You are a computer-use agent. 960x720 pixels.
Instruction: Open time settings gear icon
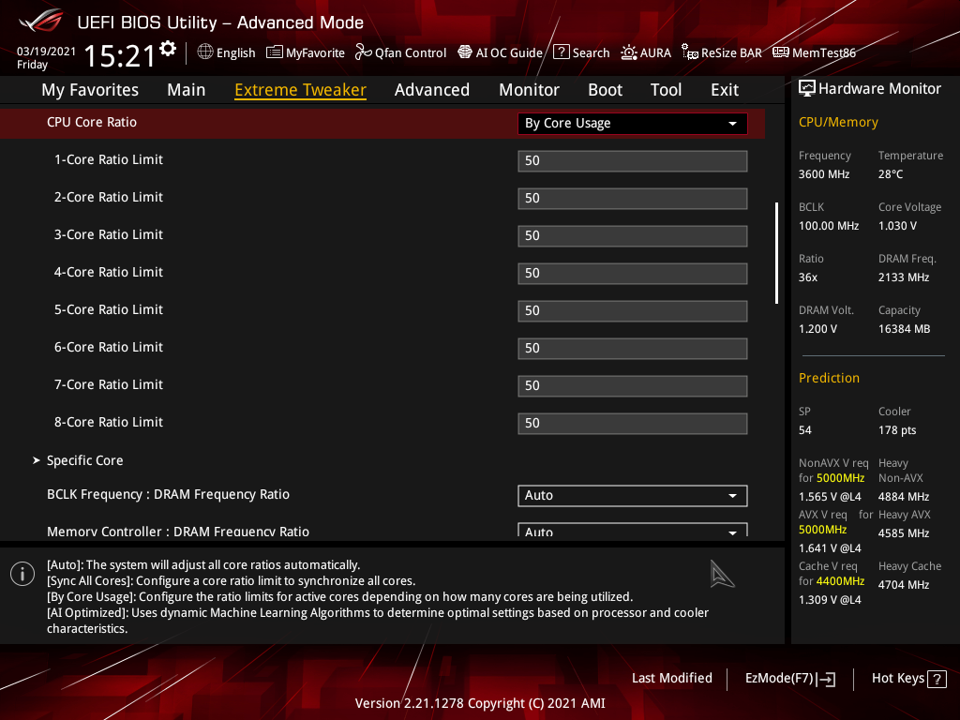click(x=168, y=49)
